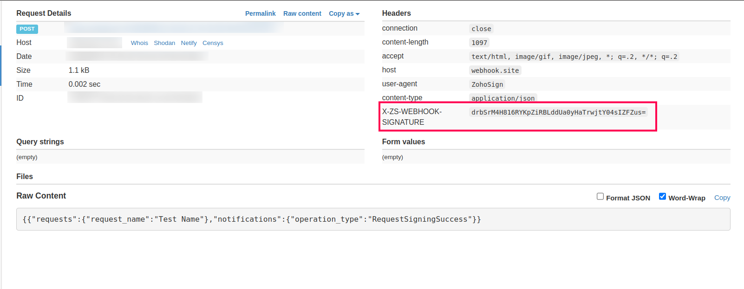Enable the Format JSON checkbox

[x=600, y=197]
